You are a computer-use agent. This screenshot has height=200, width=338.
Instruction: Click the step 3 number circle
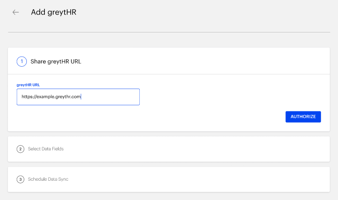21,179
